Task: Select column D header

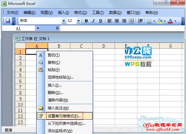Action: pyautogui.click(x=104, y=46)
